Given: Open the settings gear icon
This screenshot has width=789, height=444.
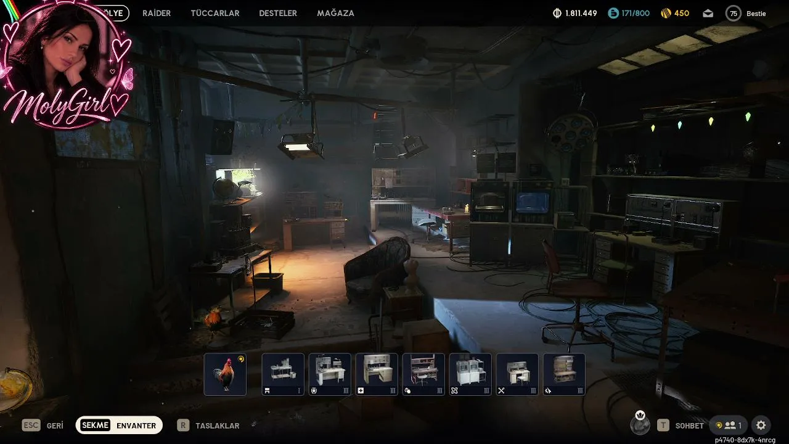Looking at the screenshot, I should (761, 425).
